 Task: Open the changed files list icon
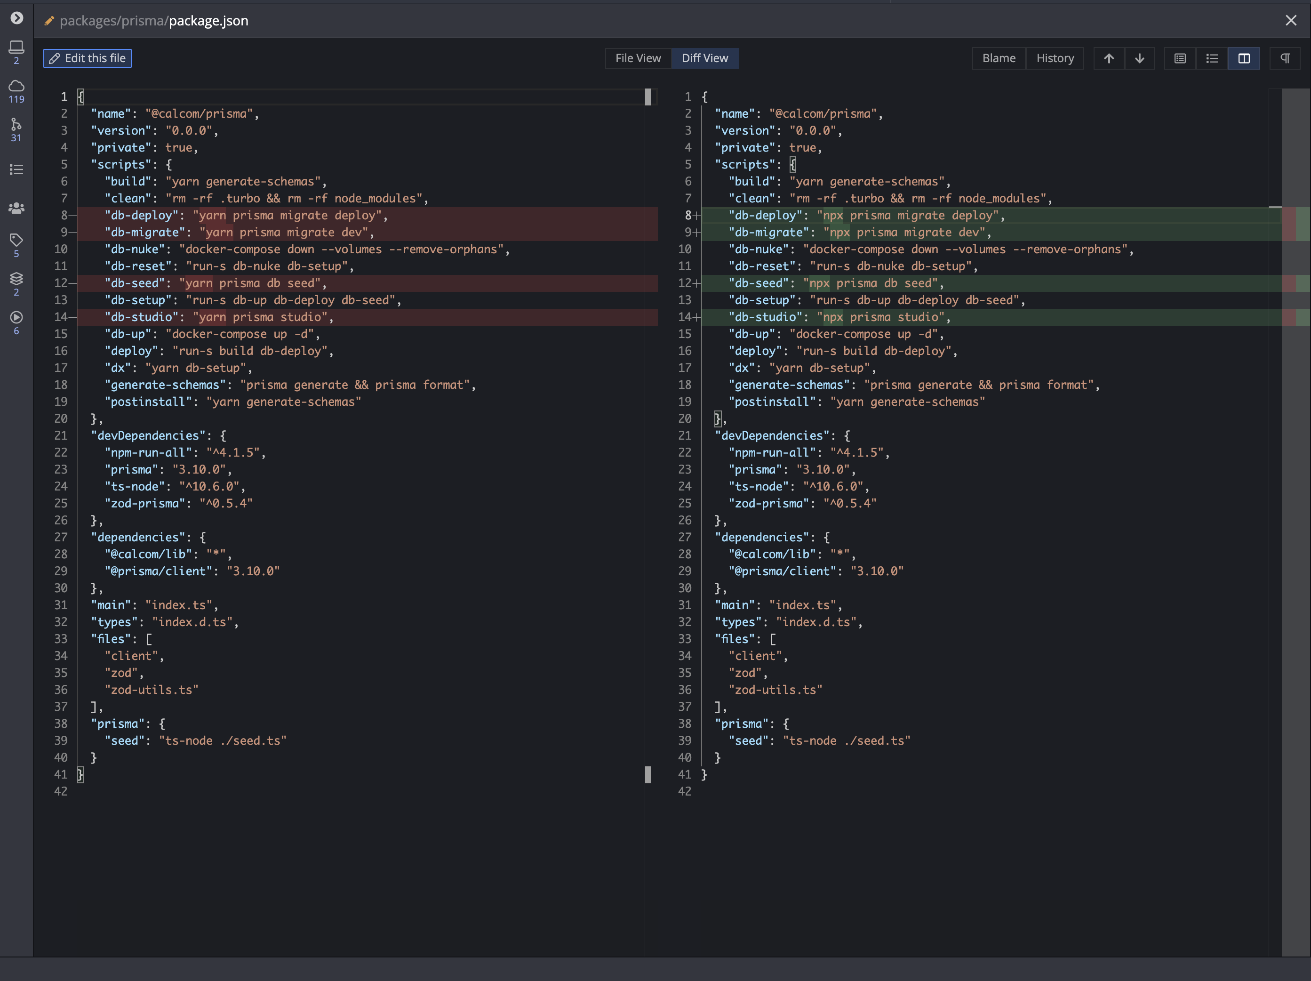[x=16, y=169]
